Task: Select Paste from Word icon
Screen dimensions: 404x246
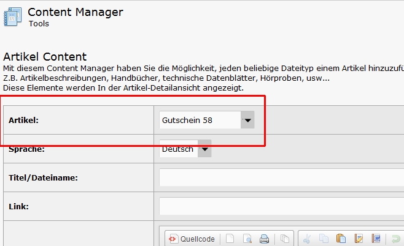Action: coord(376,239)
